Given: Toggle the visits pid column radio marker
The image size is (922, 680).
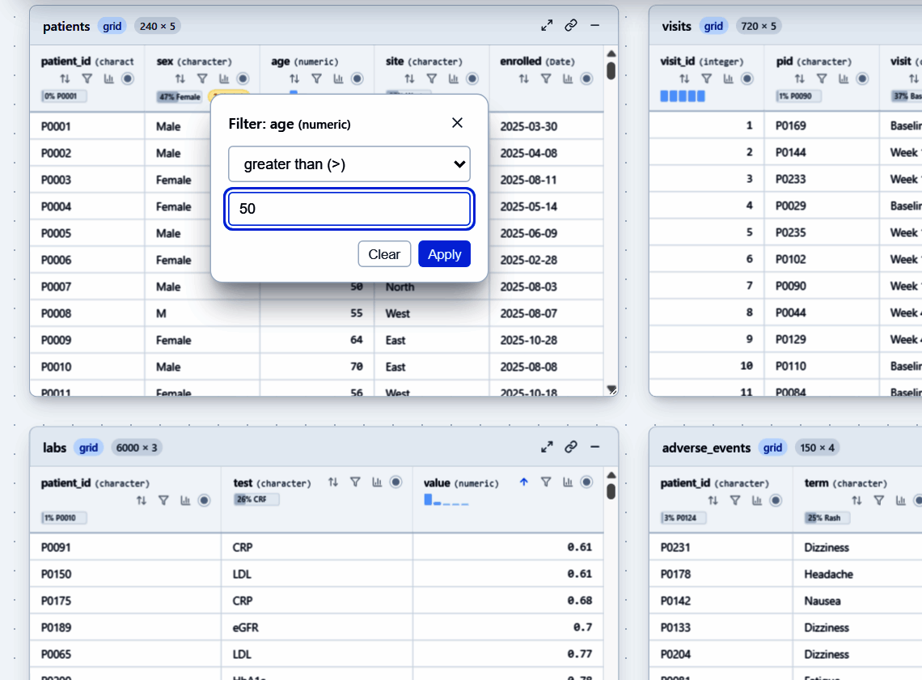Looking at the screenshot, I should click(x=862, y=79).
